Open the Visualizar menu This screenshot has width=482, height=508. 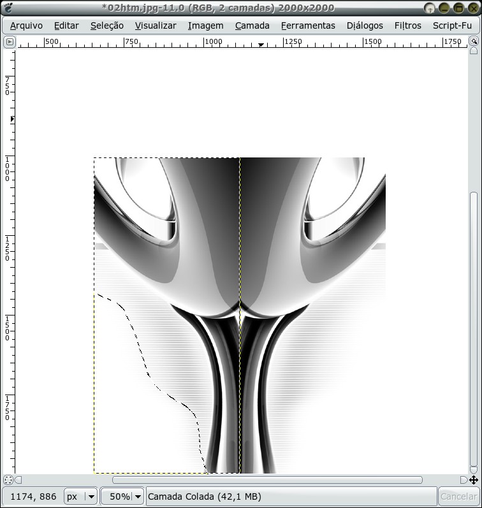(156, 25)
